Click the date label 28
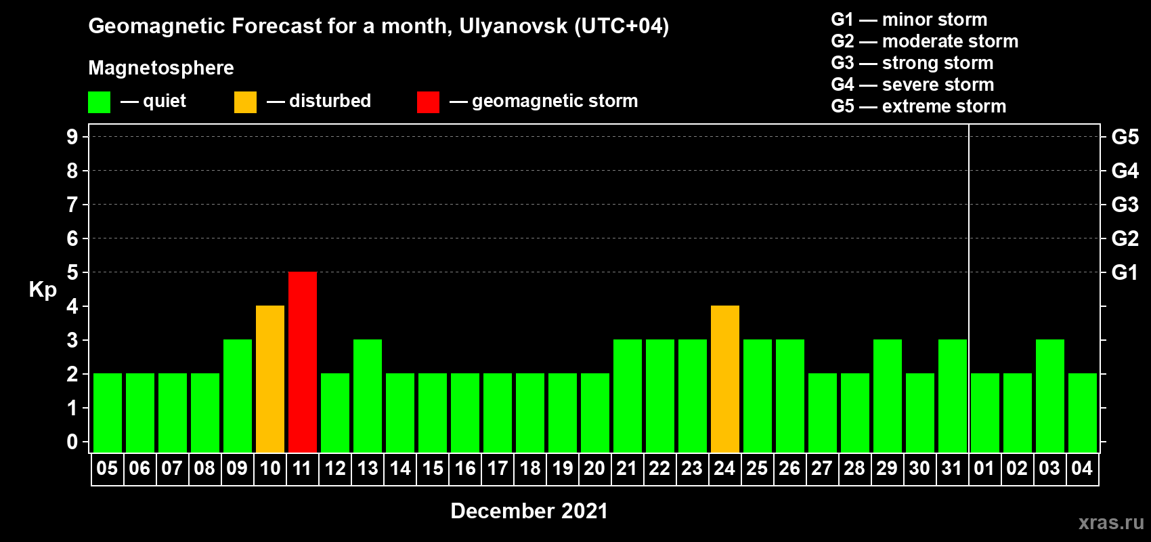The width and height of the screenshot is (1151, 542). pyautogui.click(x=854, y=469)
